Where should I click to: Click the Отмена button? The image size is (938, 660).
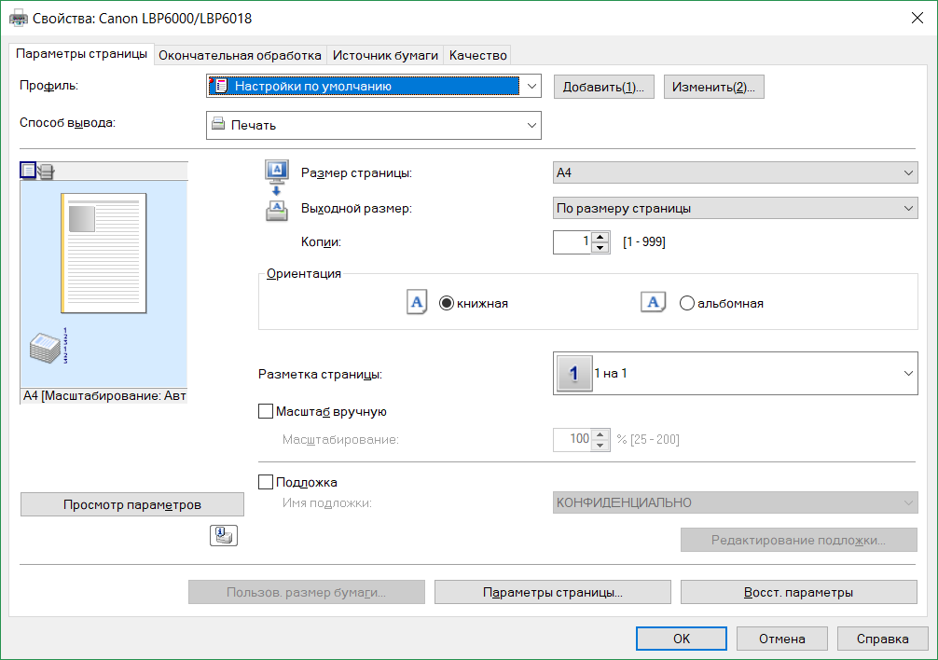point(782,639)
